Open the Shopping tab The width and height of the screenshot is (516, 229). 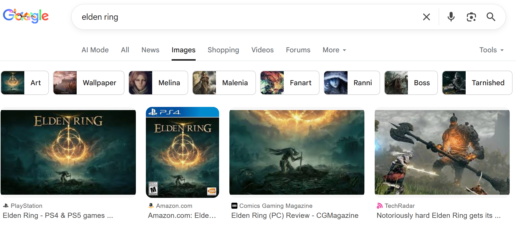click(x=223, y=50)
